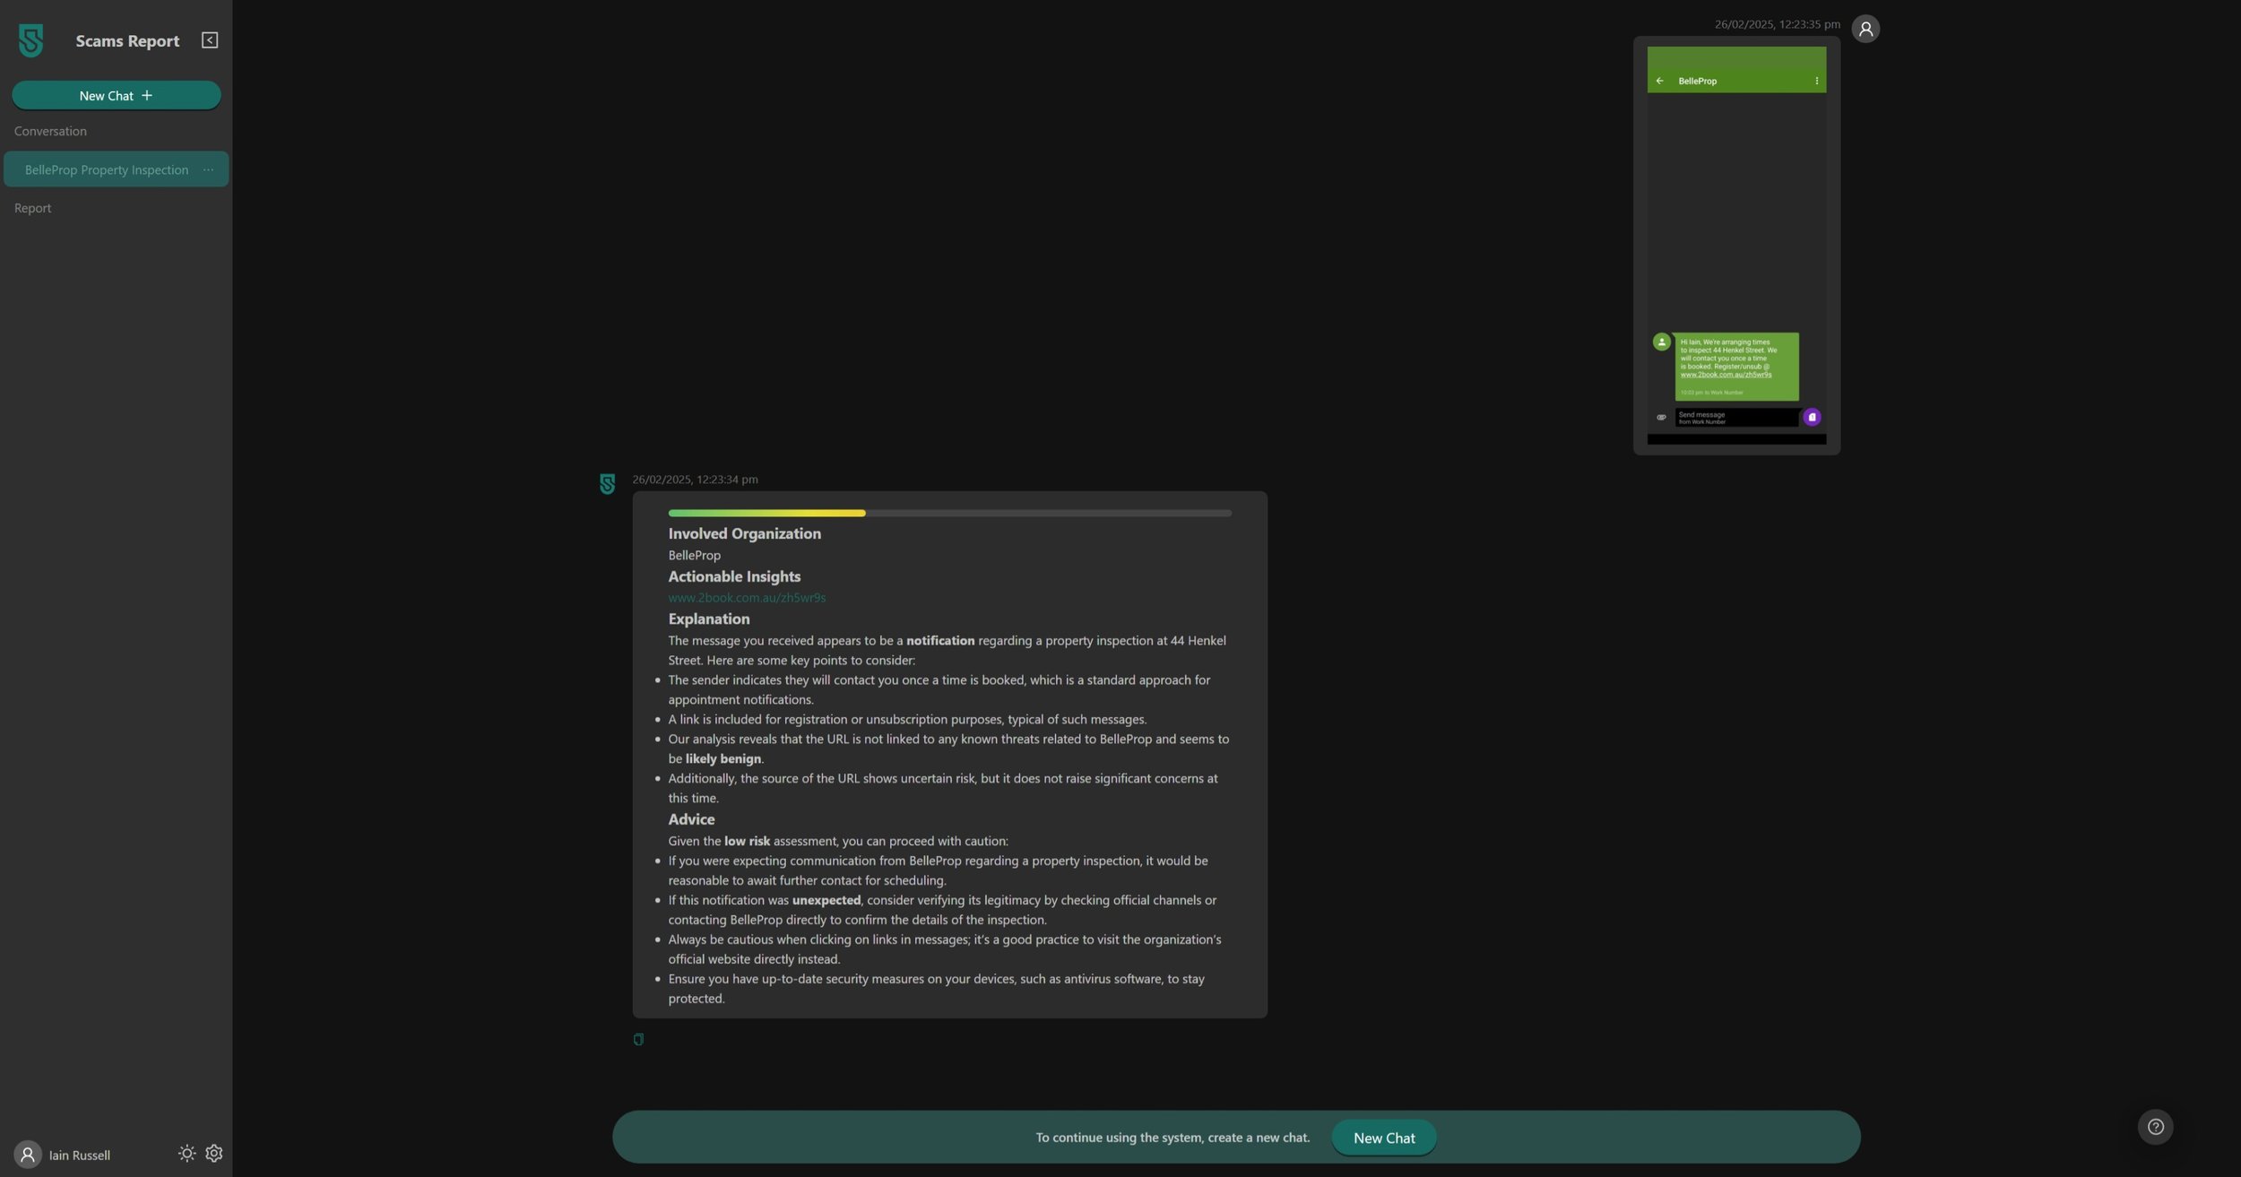Collapse the sidebar with the arrow icon

(210, 40)
